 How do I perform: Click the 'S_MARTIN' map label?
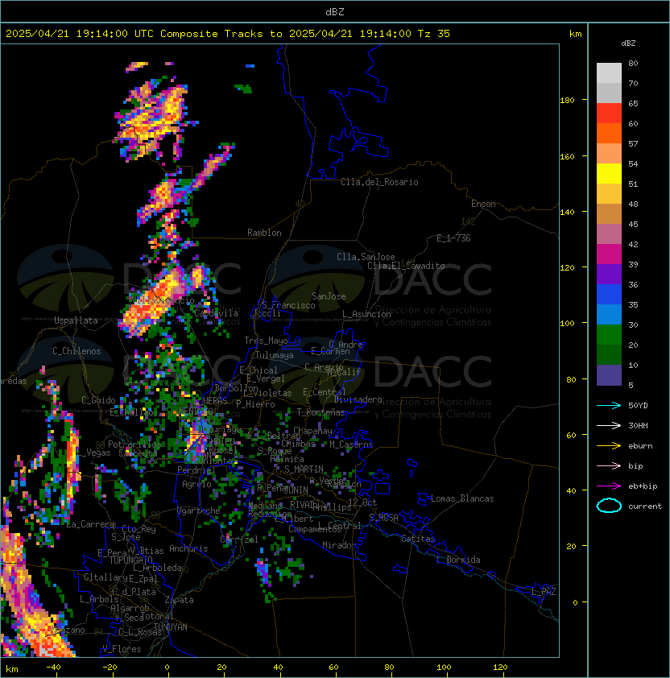click(x=304, y=469)
